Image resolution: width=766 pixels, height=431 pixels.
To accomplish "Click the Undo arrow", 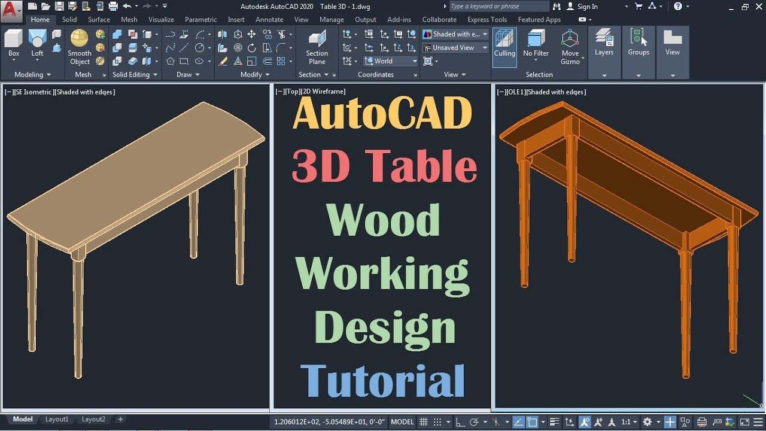I will (x=127, y=6).
